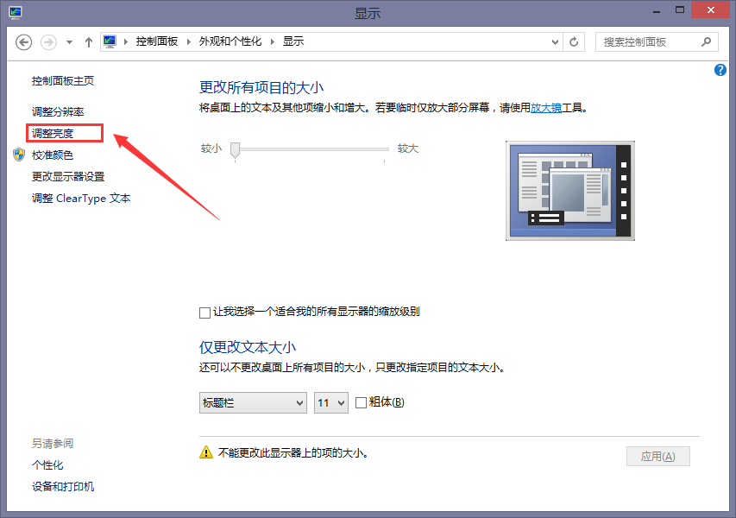The height and width of the screenshot is (518, 736).
Task: Enable 让我选择一个适合我的所有显示器的缩放级别 checkbox
Action: point(204,312)
